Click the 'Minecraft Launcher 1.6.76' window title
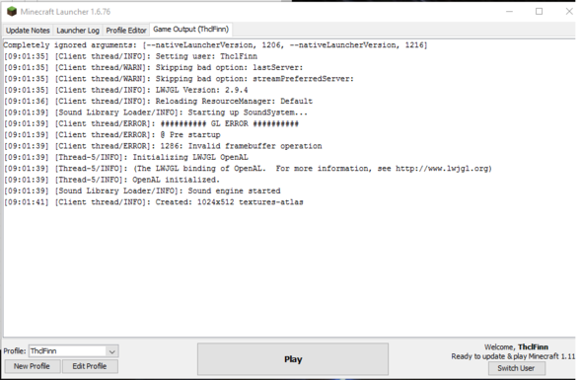 65,12
